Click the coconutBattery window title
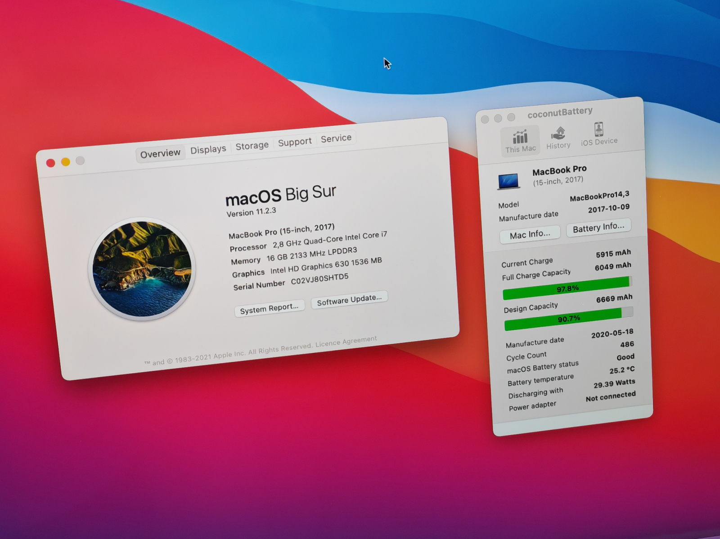720x539 pixels. click(x=560, y=112)
